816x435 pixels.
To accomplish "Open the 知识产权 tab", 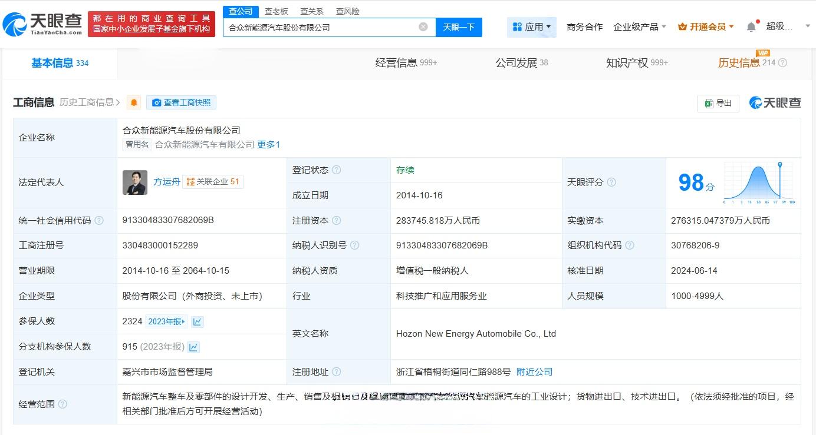I will (x=637, y=63).
